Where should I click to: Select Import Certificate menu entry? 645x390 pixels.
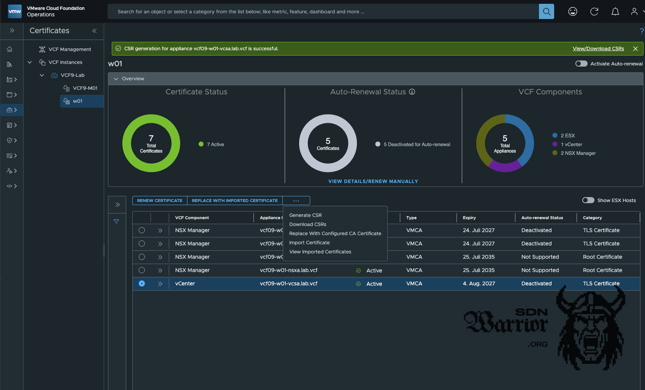(x=309, y=242)
